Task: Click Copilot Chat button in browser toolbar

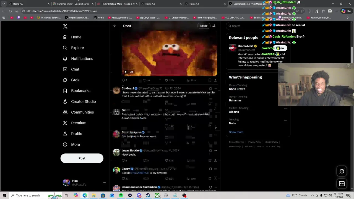Action: [346, 11]
